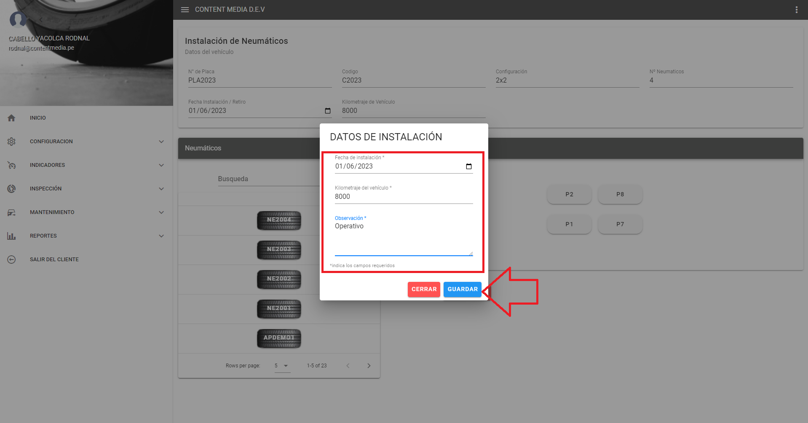Click the gear icon for CONFIGURACION
The image size is (808, 423).
click(x=11, y=142)
